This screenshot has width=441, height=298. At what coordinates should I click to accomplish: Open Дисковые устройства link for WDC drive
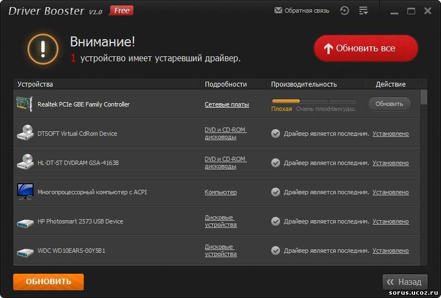click(220, 251)
